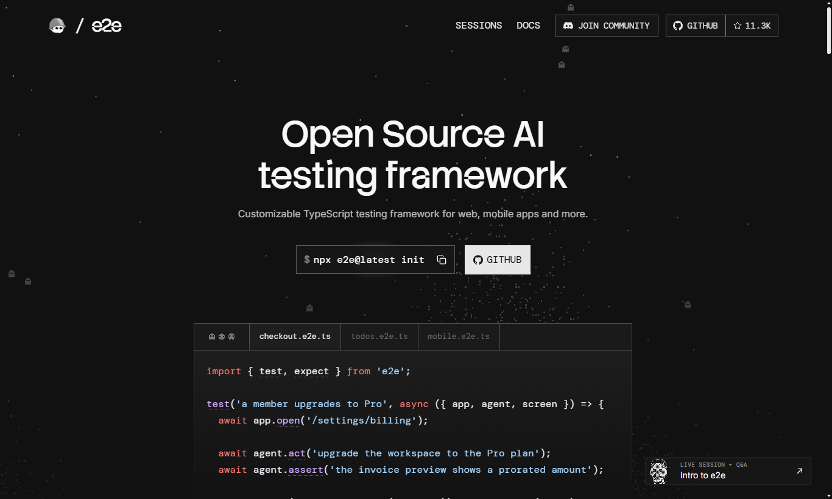Click the e2e wordmark in header
The image size is (832, 499).
click(107, 26)
